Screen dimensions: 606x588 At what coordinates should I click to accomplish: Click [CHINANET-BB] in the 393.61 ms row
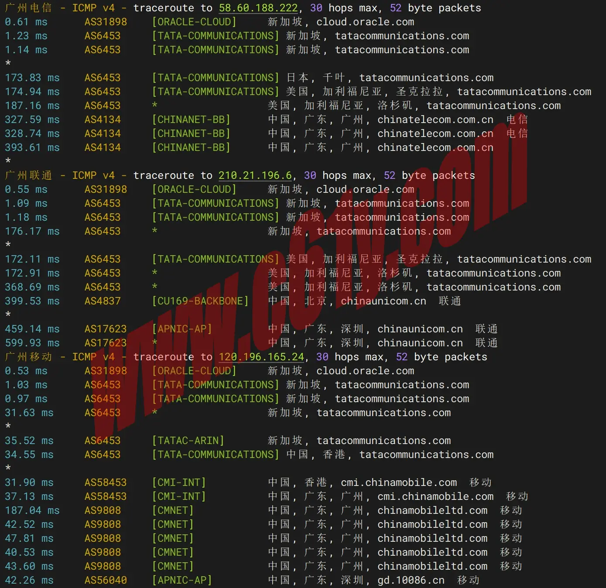click(x=191, y=147)
